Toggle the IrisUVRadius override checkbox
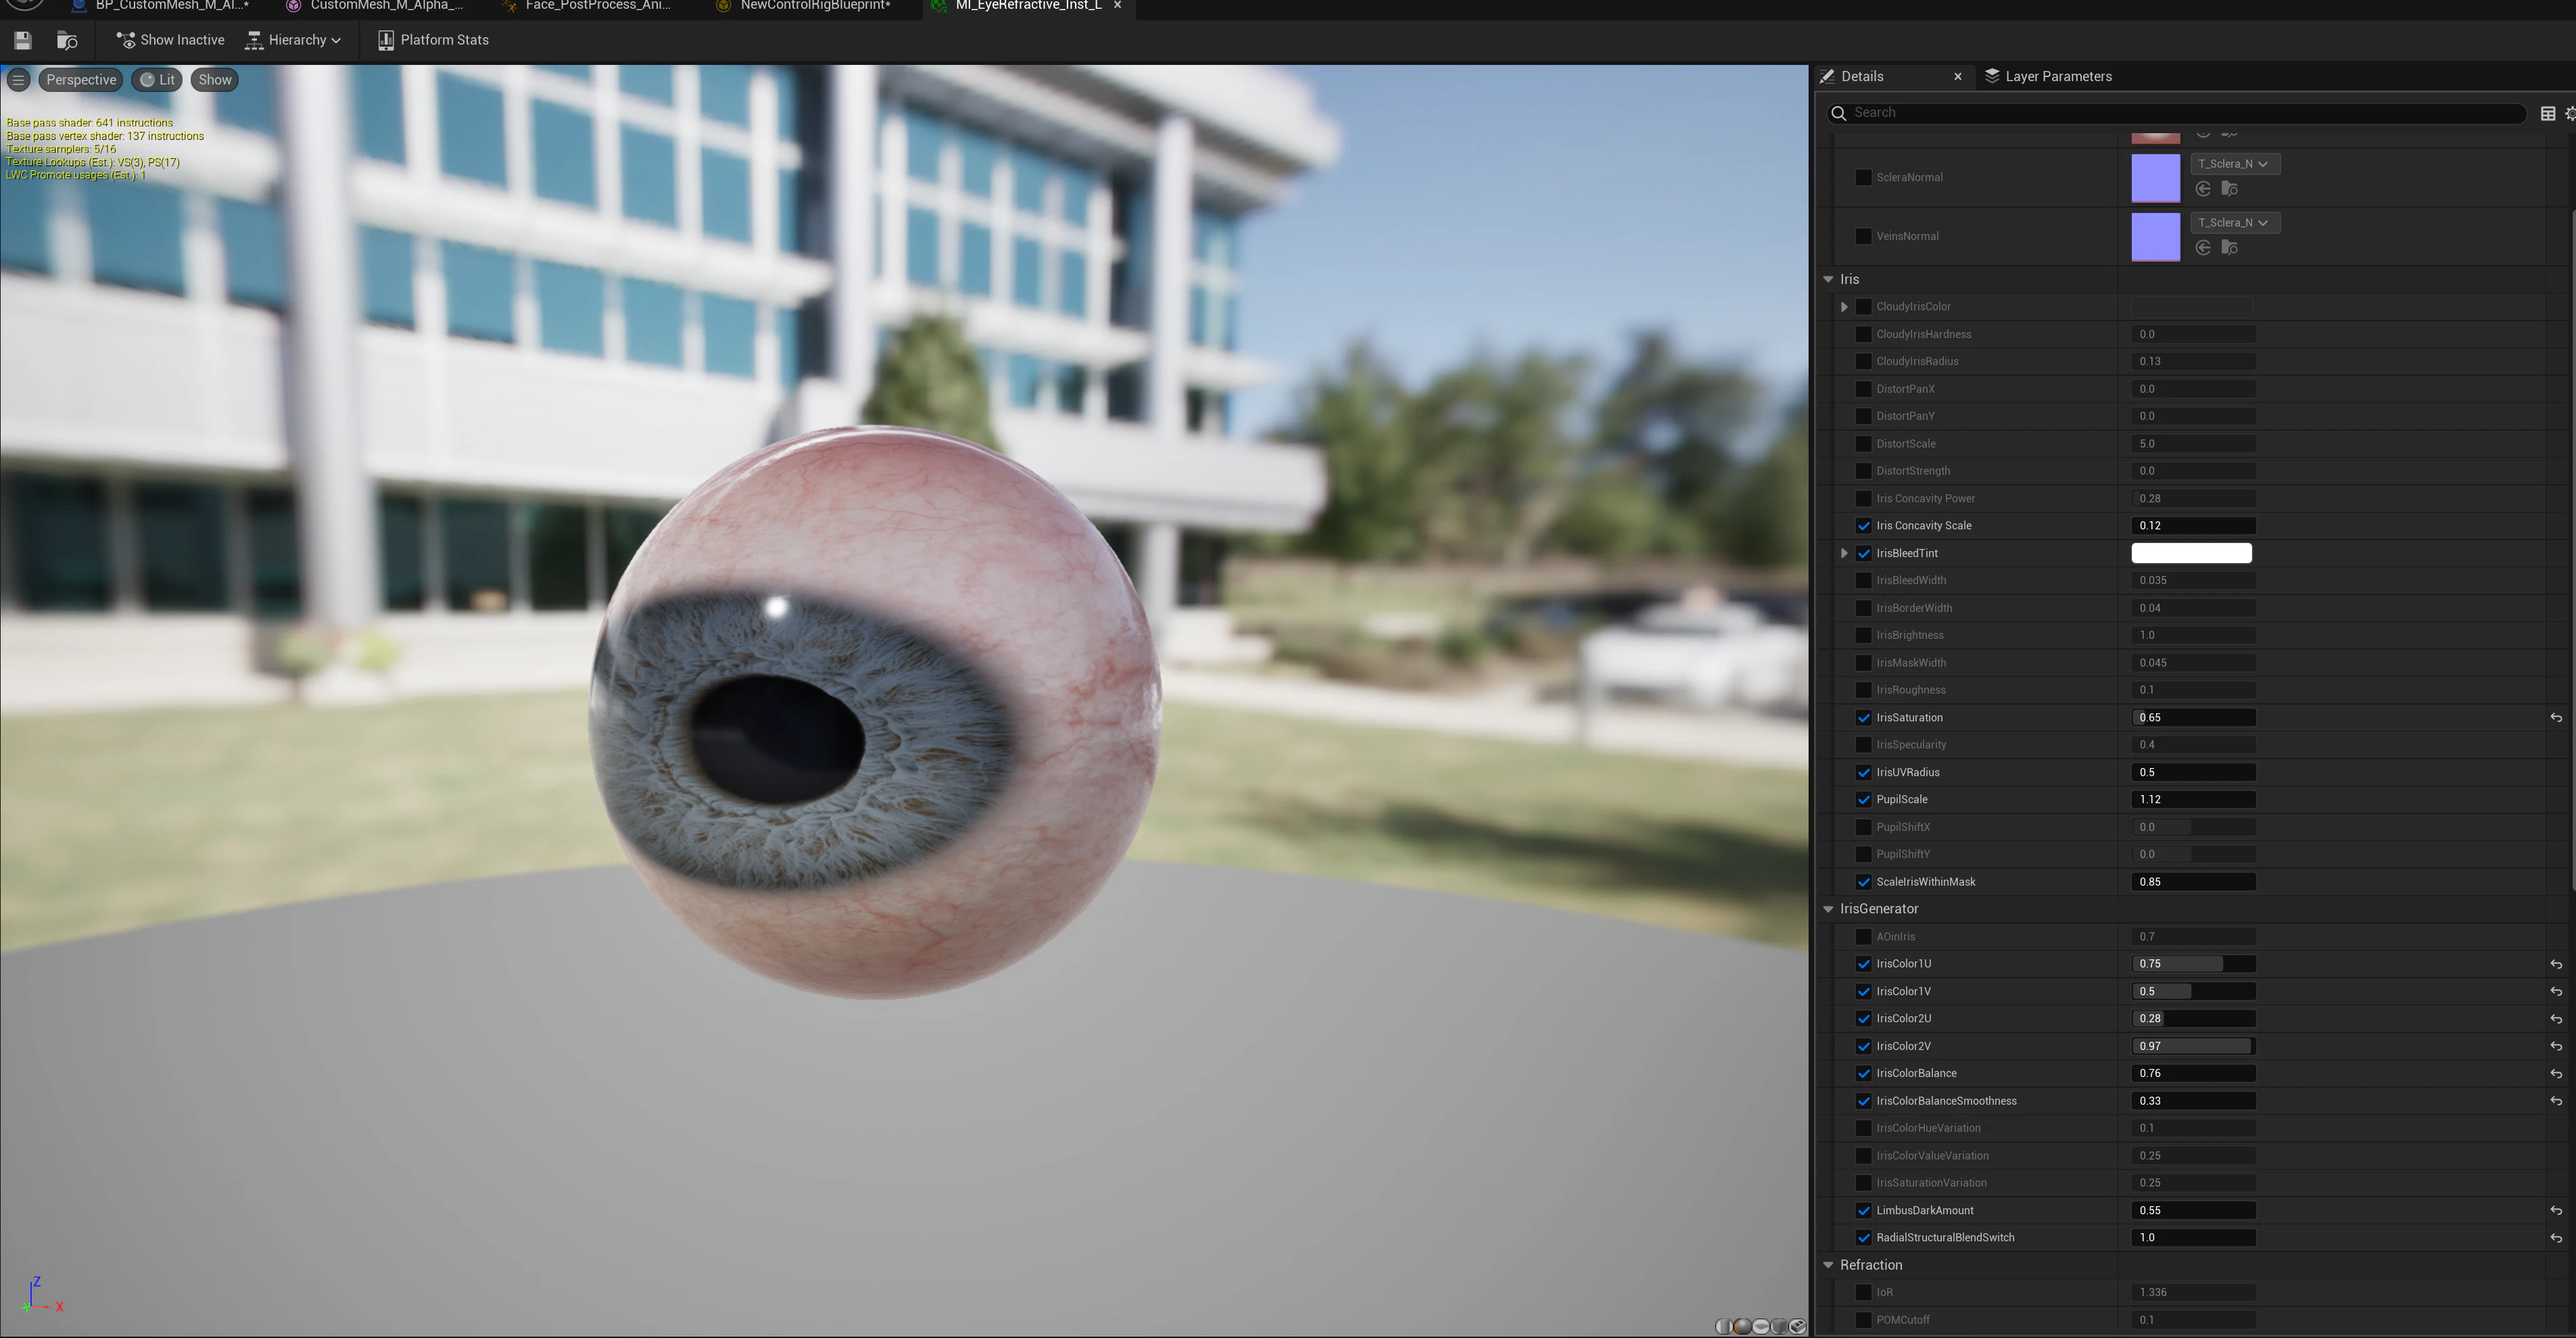This screenshot has height=1338, width=2576. click(x=1863, y=773)
